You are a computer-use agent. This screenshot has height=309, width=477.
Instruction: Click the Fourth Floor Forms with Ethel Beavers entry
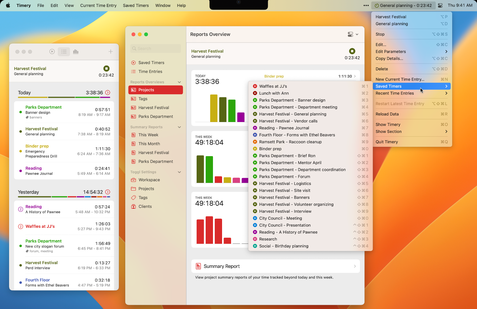tap(64, 282)
